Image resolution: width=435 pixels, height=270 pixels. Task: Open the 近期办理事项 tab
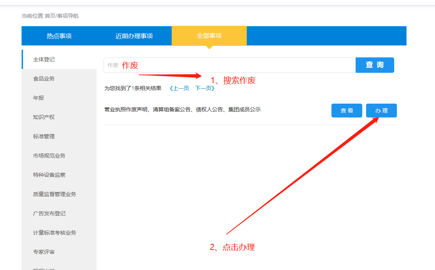134,36
